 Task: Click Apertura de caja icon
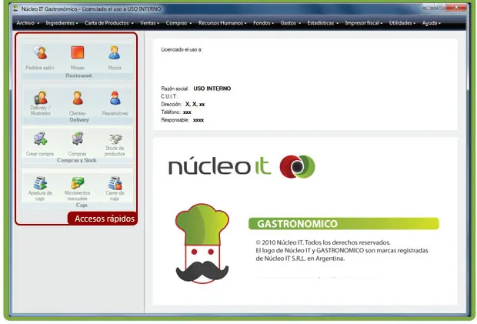pyautogui.click(x=40, y=183)
